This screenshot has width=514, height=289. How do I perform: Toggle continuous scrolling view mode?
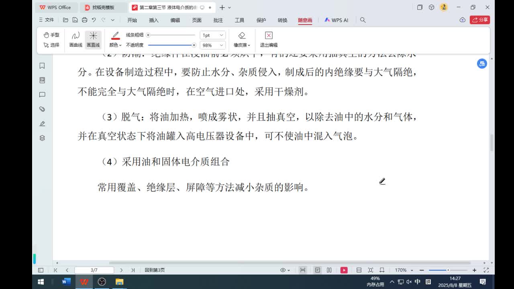point(303,270)
